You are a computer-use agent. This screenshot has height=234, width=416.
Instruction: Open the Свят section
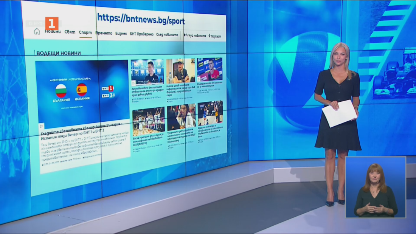(70, 32)
